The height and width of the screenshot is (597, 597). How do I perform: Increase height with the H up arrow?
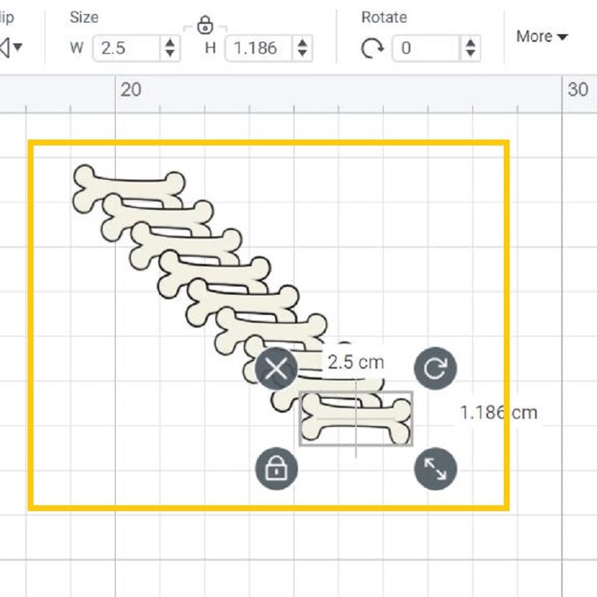point(301,42)
